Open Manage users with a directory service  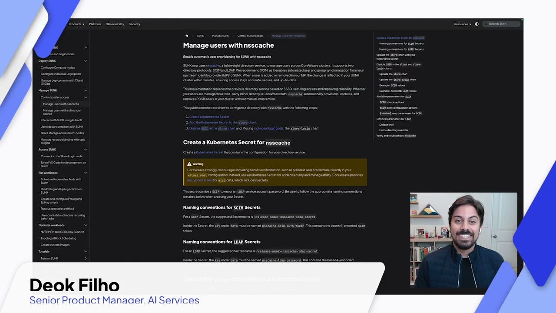coord(62,112)
